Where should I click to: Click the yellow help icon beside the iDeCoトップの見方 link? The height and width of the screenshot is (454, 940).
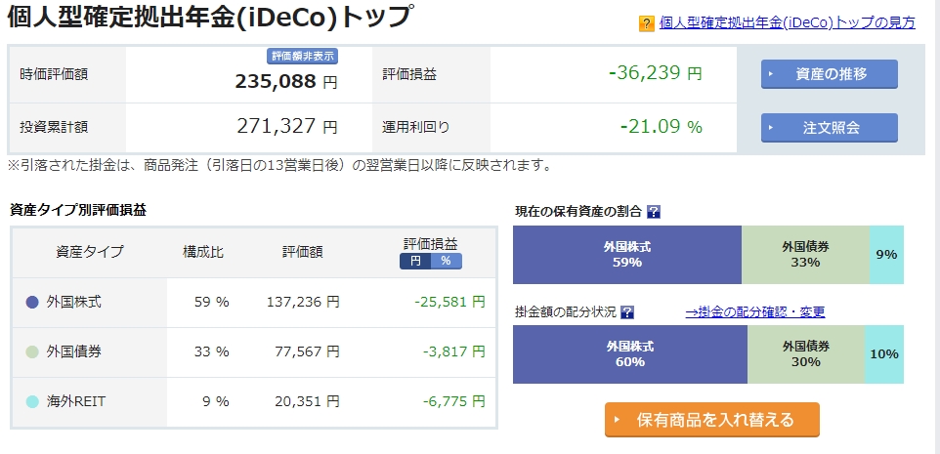pos(646,23)
